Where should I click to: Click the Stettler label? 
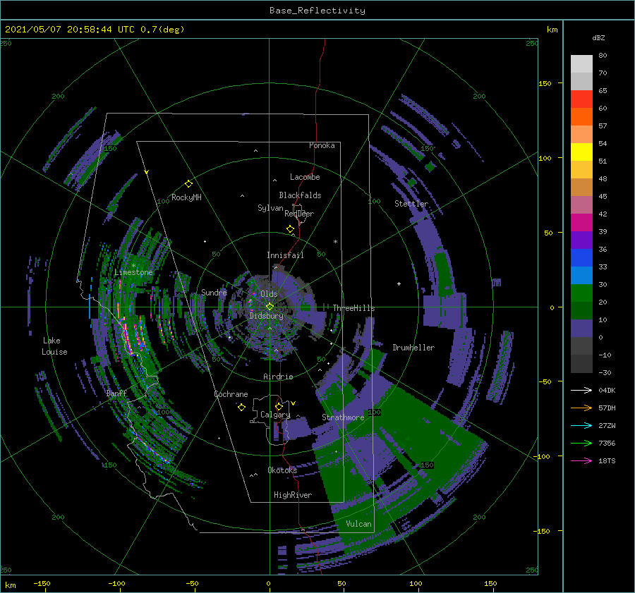tap(411, 204)
